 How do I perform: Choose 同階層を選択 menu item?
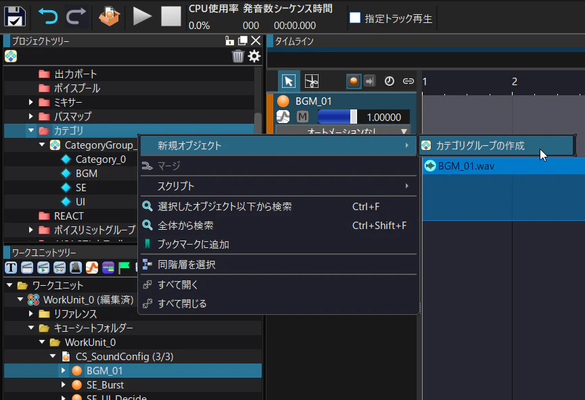(279, 265)
